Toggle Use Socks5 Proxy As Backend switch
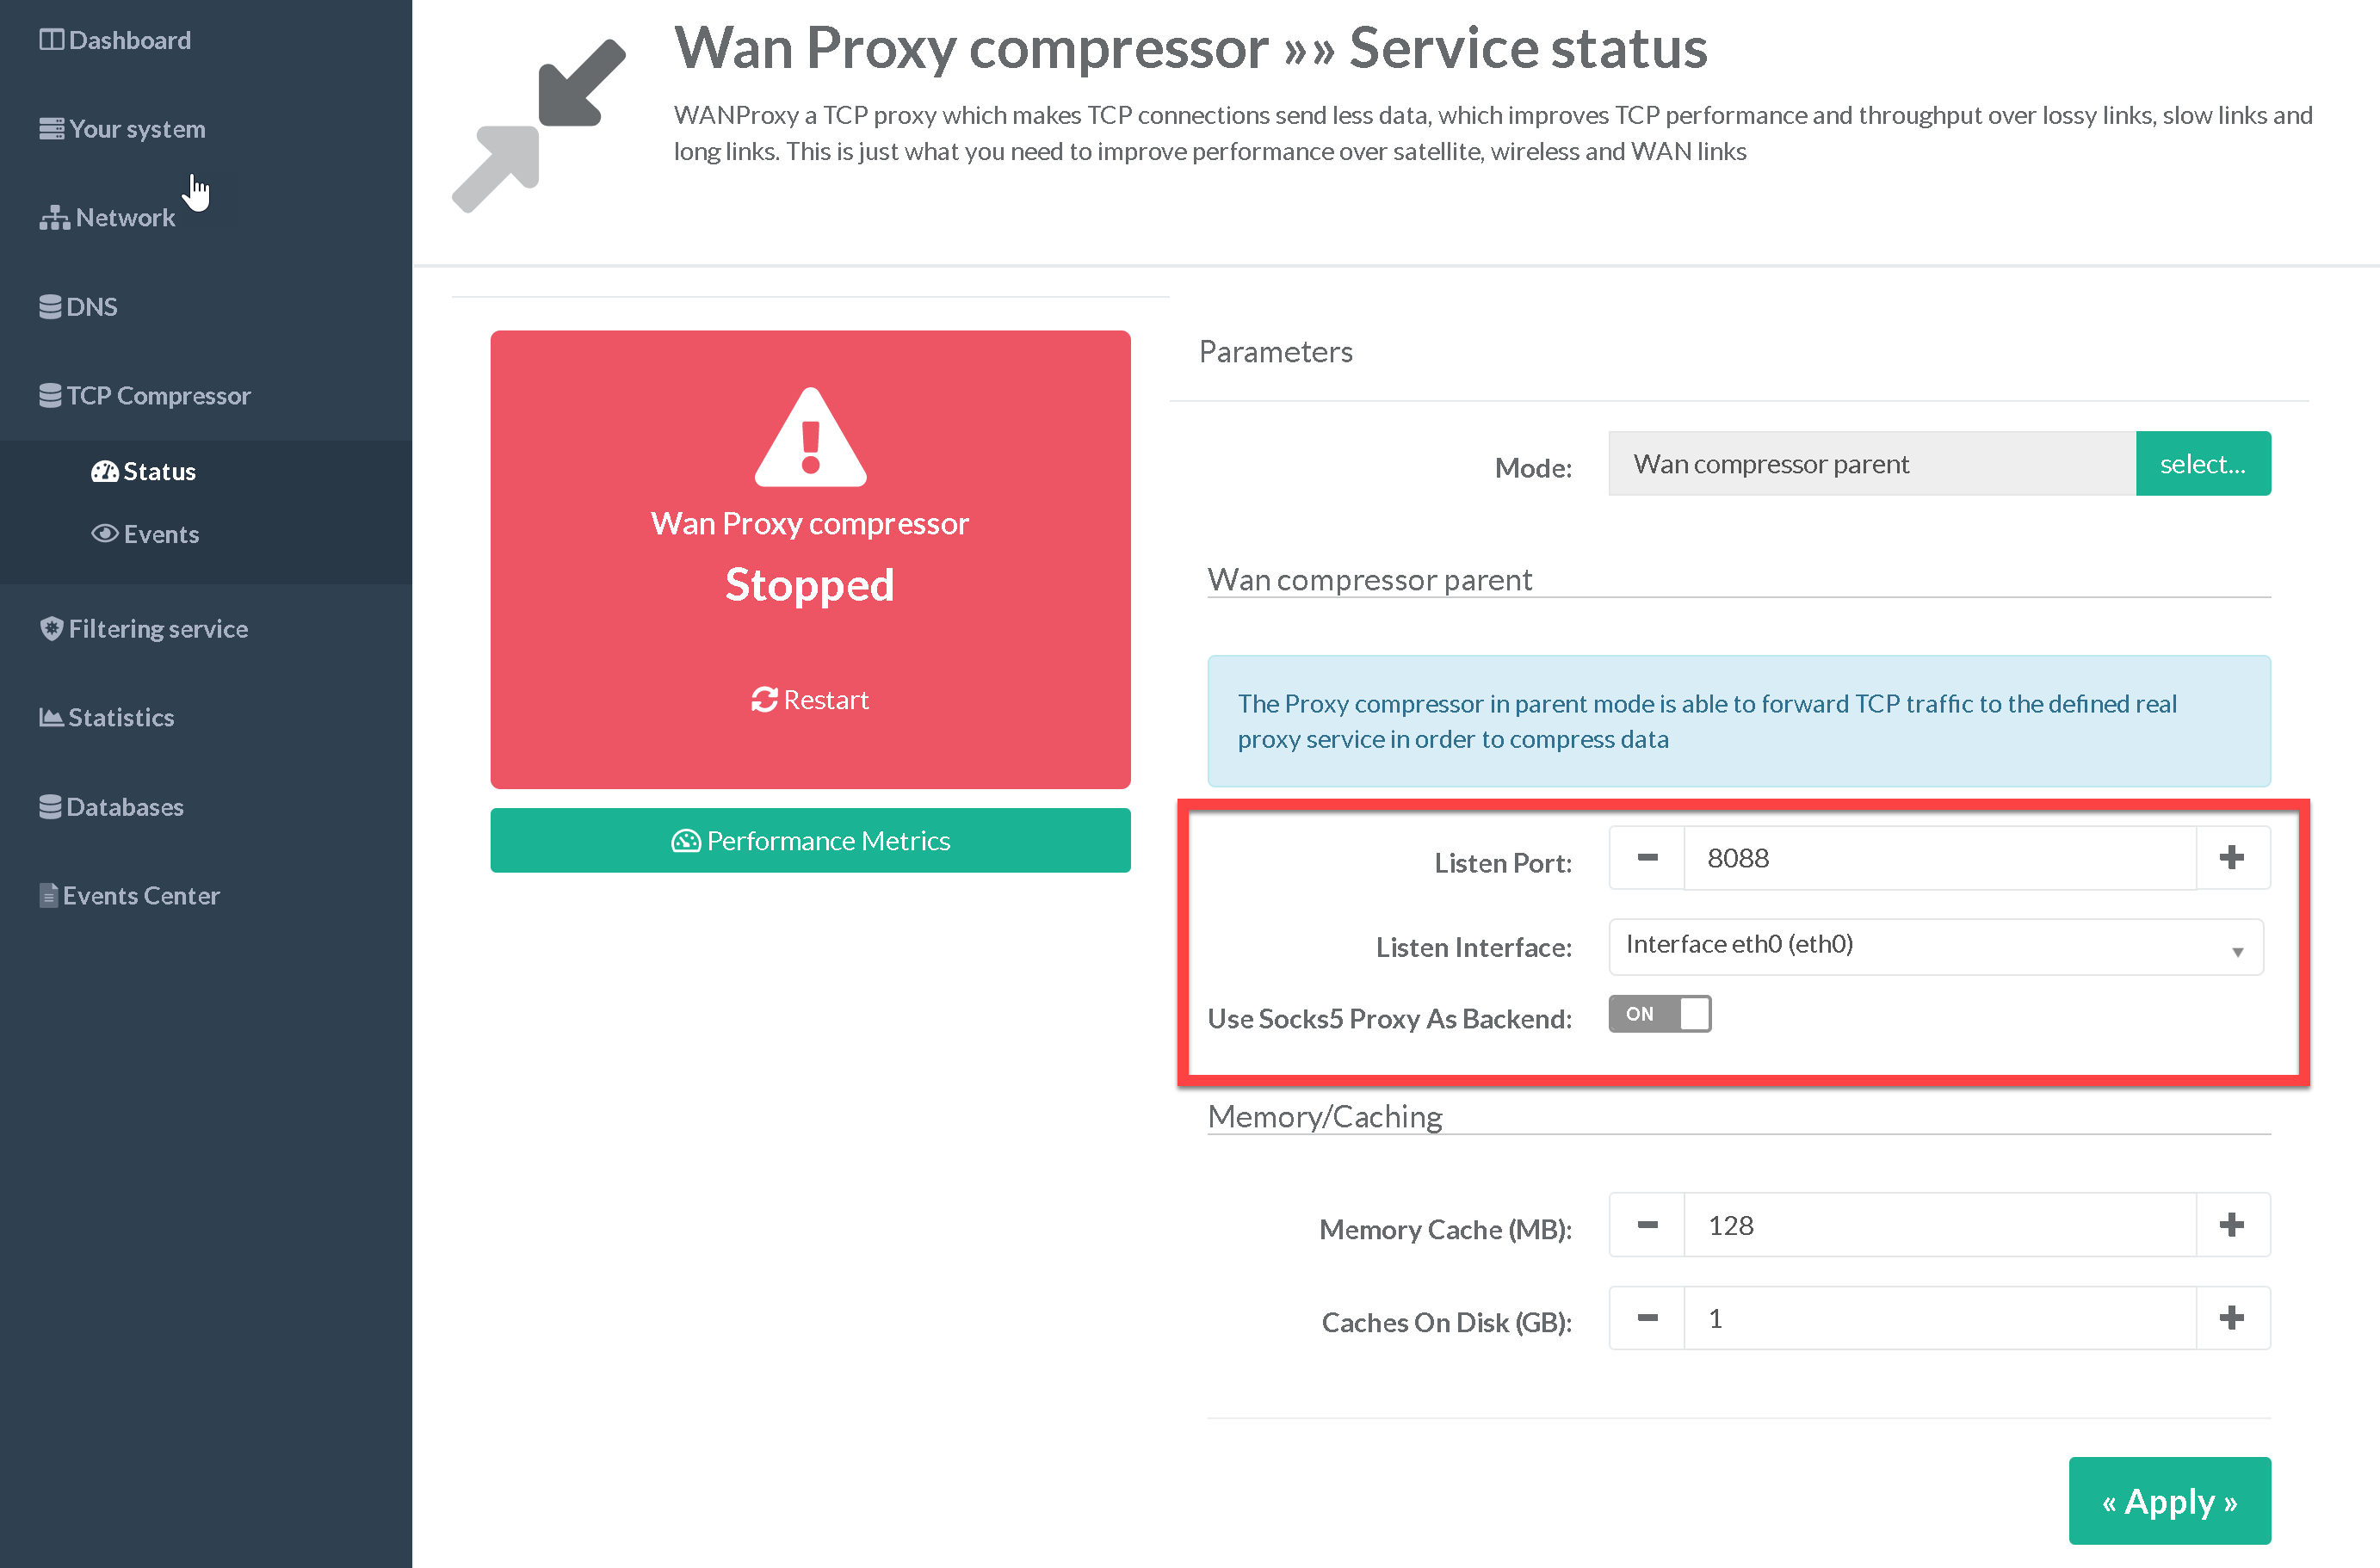This screenshot has height=1568, width=2380. click(x=1659, y=1014)
